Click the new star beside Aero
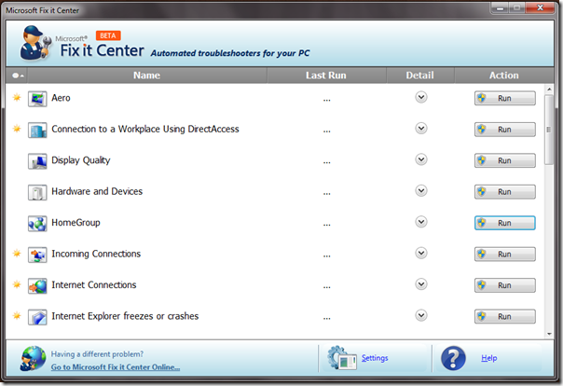Image resolution: width=563 pixels, height=386 pixels. (17, 97)
